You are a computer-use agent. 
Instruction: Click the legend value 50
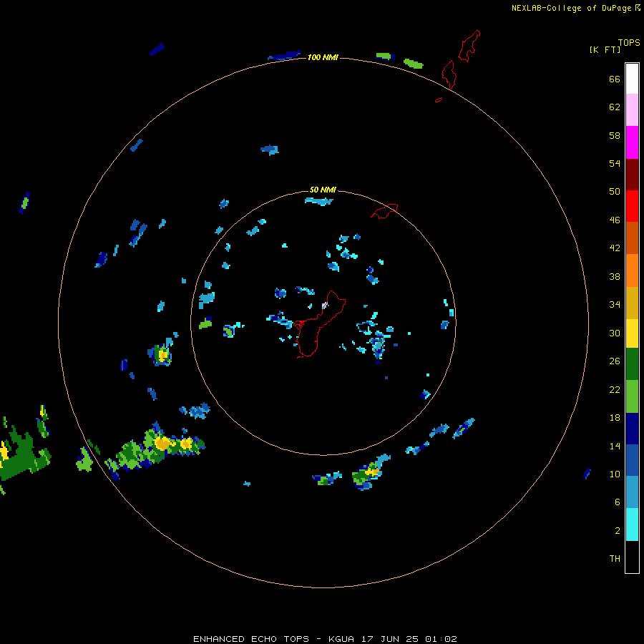615,191
